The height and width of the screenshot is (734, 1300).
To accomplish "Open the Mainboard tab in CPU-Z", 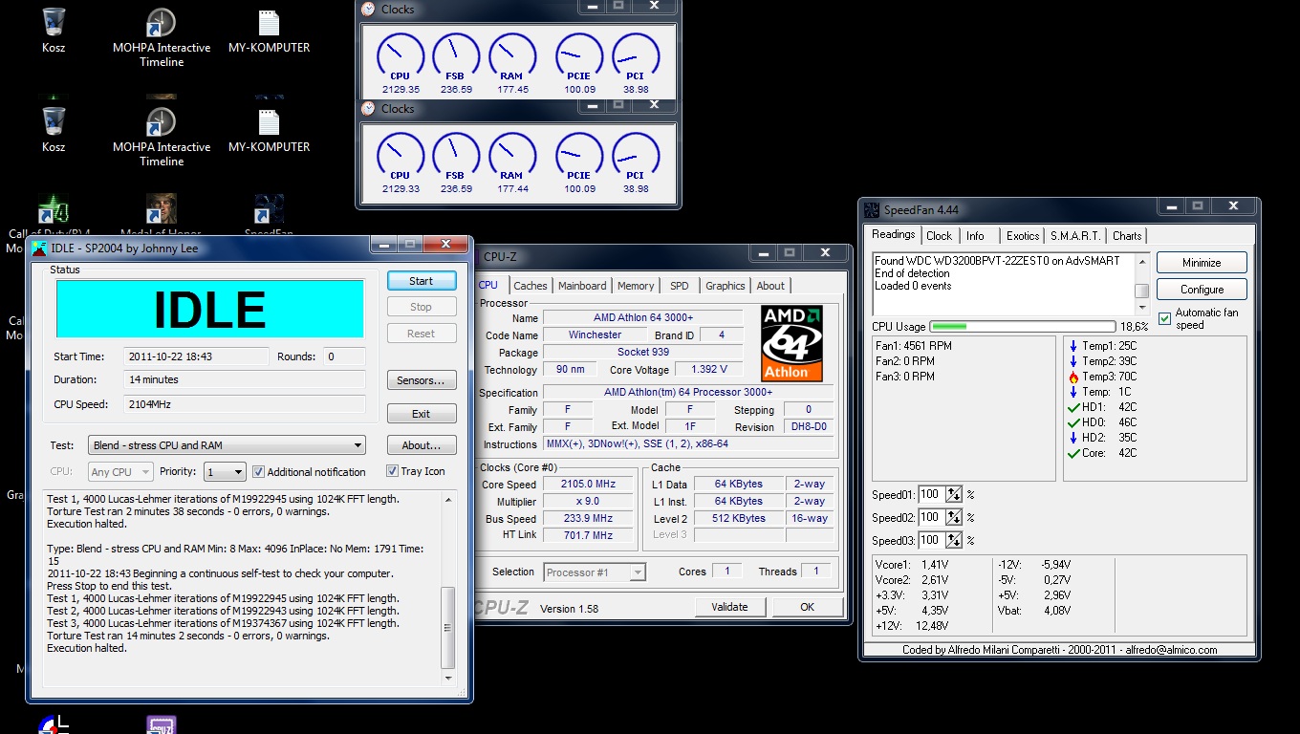I will [582, 286].
